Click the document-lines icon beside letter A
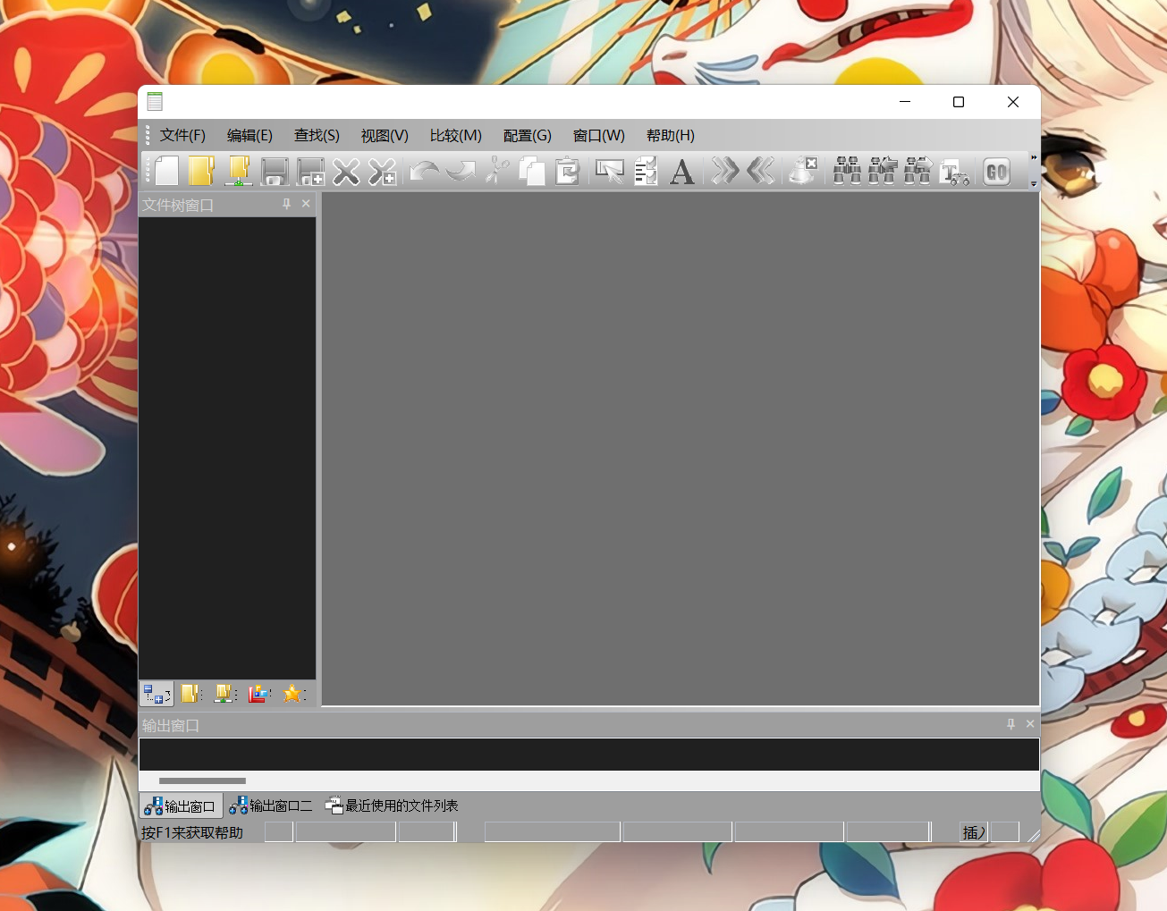Screen dimensions: 1167x911 tap(646, 171)
